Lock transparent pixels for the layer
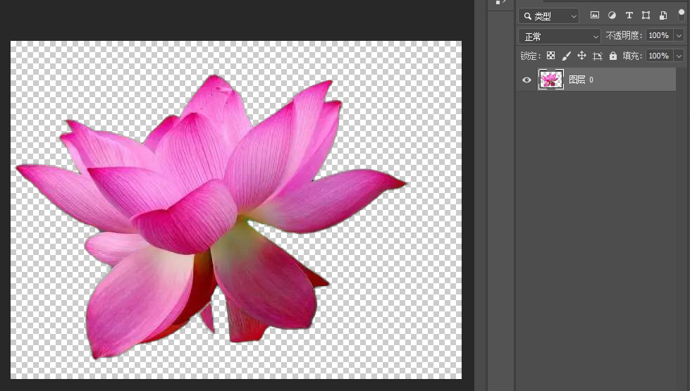Image resolution: width=690 pixels, height=391 pixels. (x=550, y=56)
